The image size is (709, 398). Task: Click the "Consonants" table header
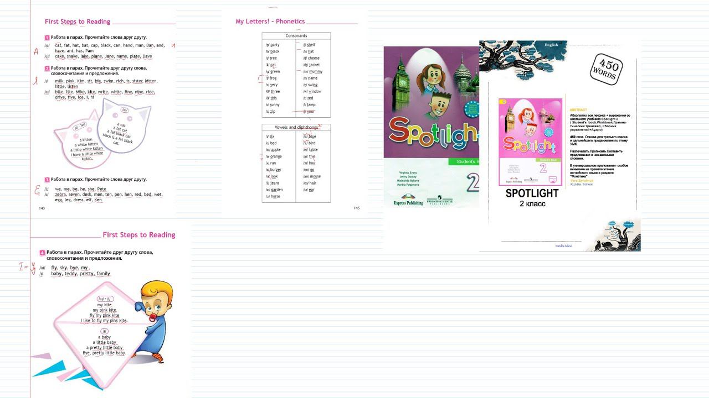tap(296, 36)
